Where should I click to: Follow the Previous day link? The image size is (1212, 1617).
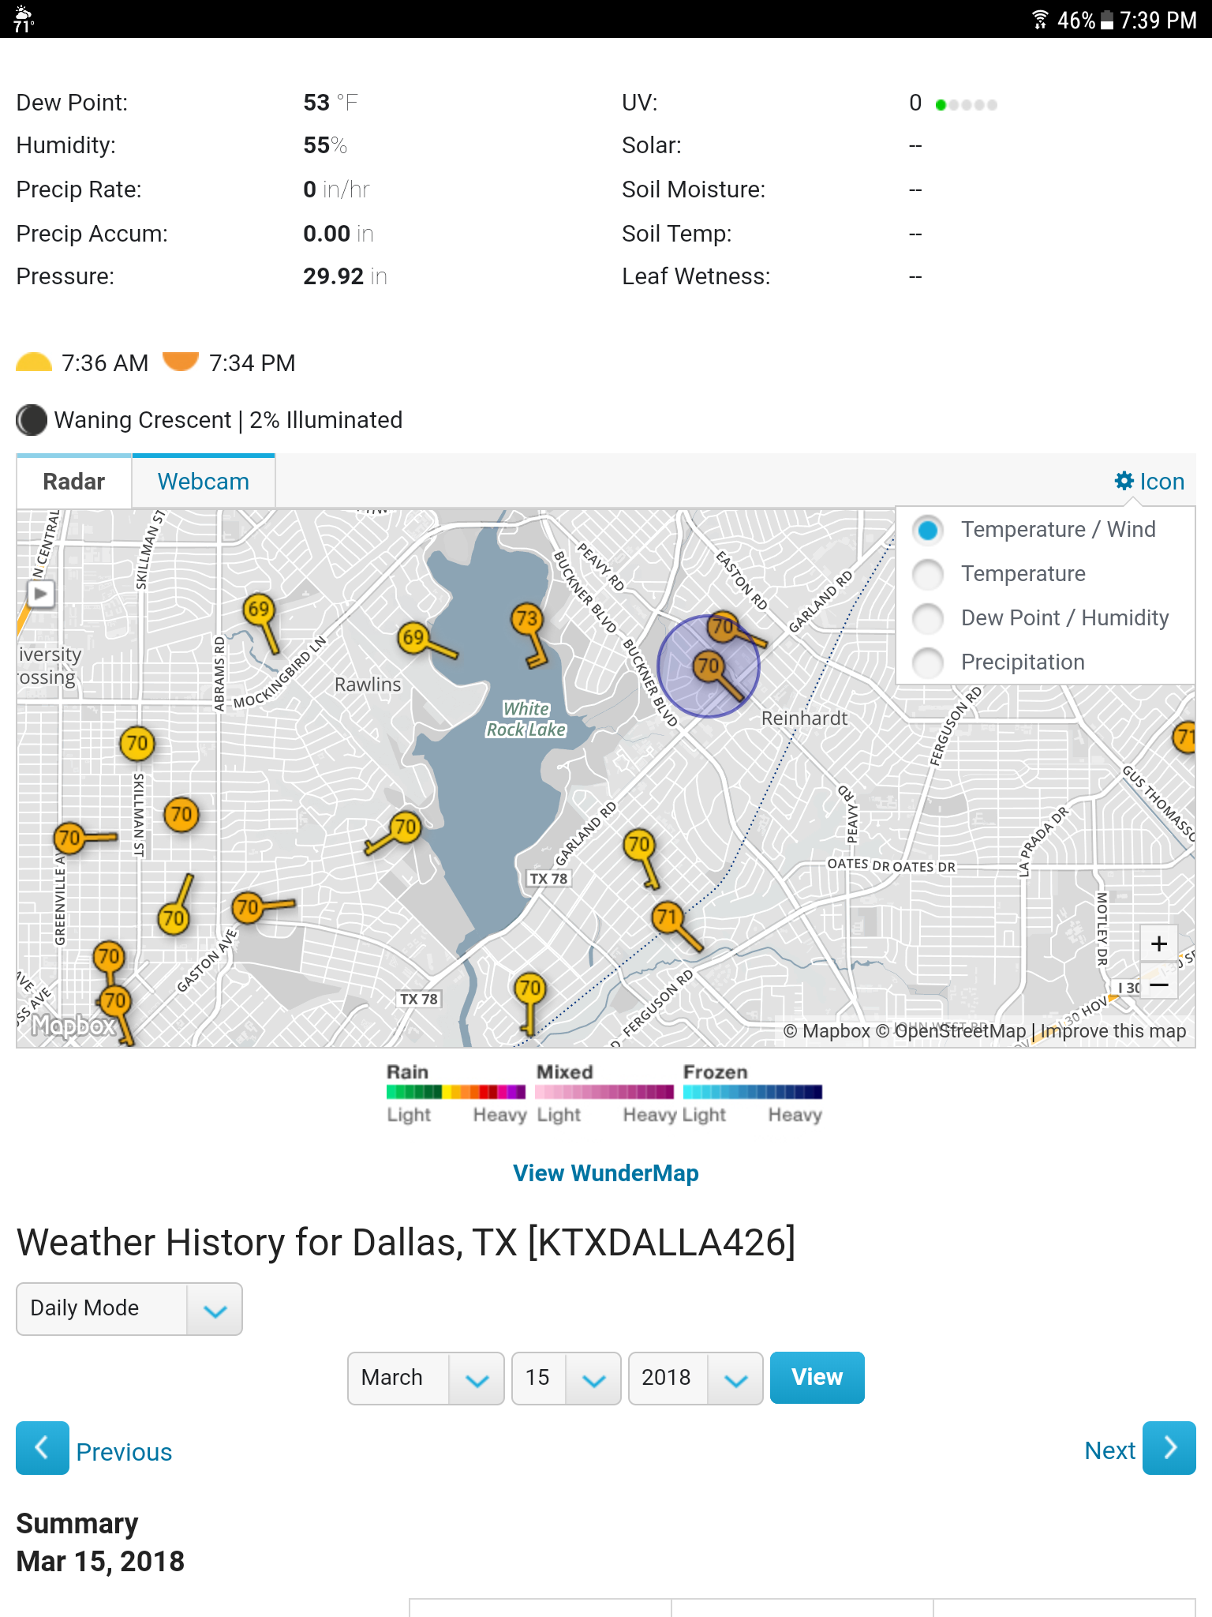(124, 1451)
